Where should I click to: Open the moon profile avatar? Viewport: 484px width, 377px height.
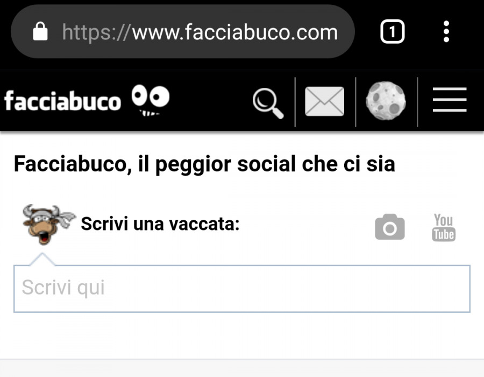(386, 101)
